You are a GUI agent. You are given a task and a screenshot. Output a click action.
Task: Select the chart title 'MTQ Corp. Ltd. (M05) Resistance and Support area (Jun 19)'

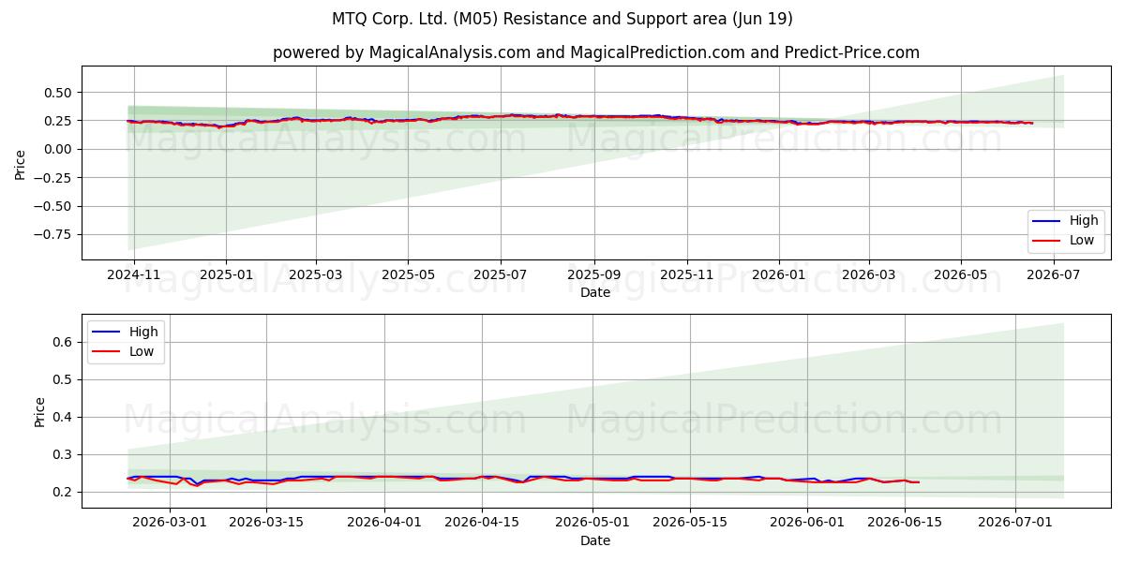[x=562, y=19]
